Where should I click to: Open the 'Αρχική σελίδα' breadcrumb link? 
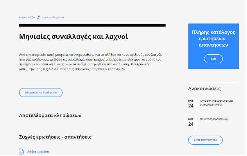click(27, 17)
